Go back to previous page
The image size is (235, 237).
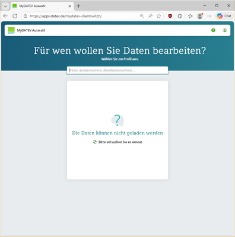(x=5, y=16)
